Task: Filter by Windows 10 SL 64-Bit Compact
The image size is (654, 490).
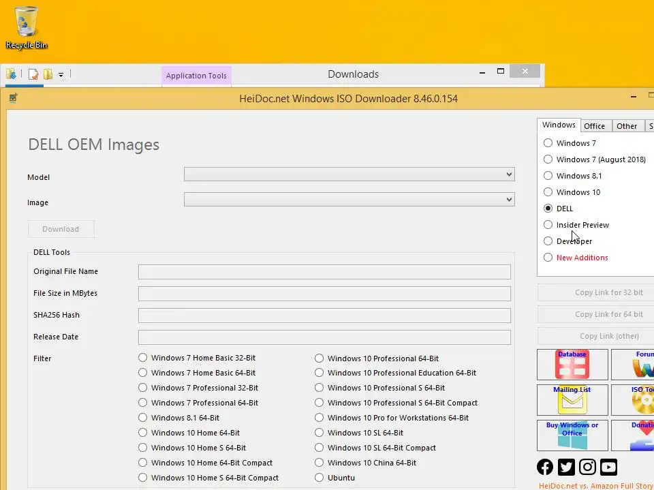Action: pyautogui.click(x=319, y=448)
